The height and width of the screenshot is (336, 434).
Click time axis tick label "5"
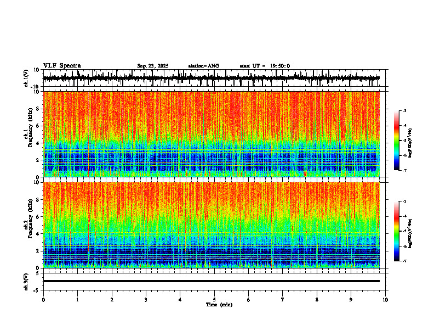pos(214,300)
